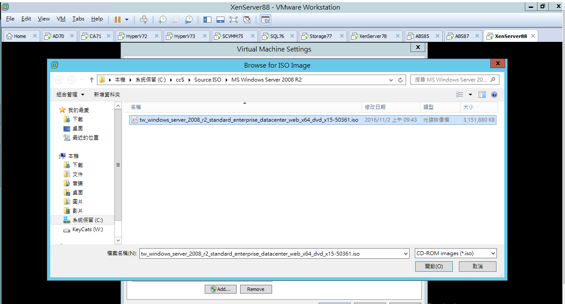
Task: Change the file view layout icon
Action: click(459, 95)
